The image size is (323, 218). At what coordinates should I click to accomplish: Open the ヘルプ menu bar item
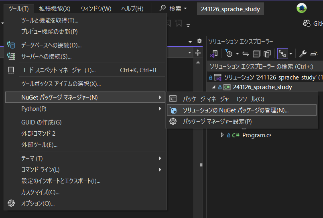[x=132, y=9]
